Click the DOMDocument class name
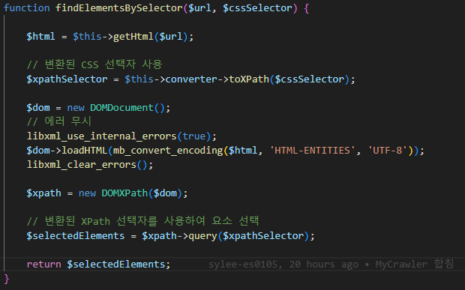This screenshot has height=290, width=465. (122, 107)
